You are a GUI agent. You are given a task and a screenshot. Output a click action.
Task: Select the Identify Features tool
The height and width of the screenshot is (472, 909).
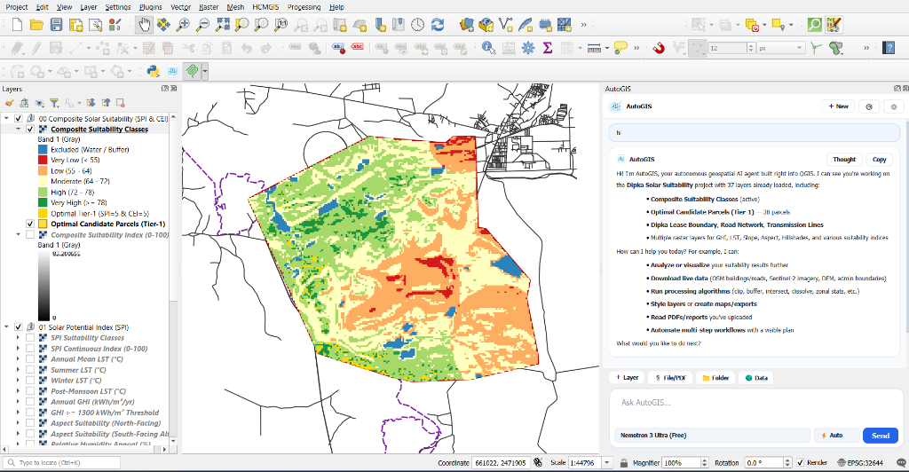tap(488, 48)
